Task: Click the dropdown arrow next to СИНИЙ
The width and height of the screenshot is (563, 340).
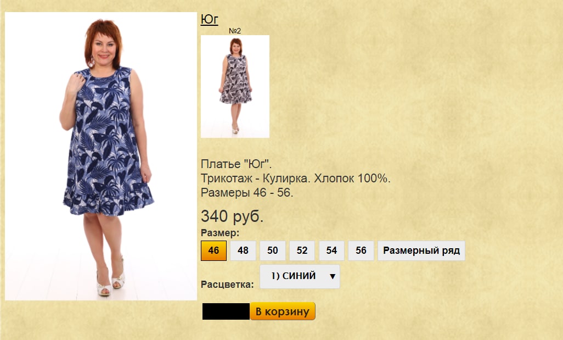Action: [333, 276]
